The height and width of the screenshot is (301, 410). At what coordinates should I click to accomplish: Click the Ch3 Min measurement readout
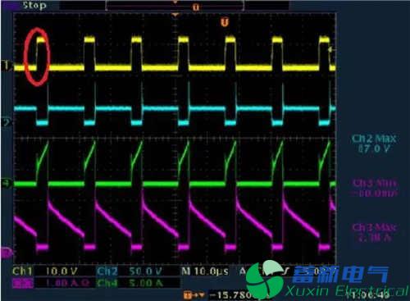pyautogui.click(x=374, y=188)
